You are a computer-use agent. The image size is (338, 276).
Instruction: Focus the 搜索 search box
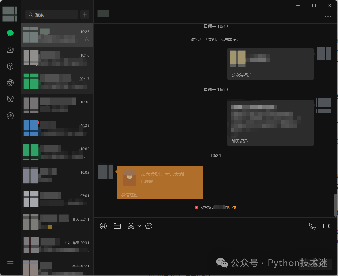(x=52, y=14)
